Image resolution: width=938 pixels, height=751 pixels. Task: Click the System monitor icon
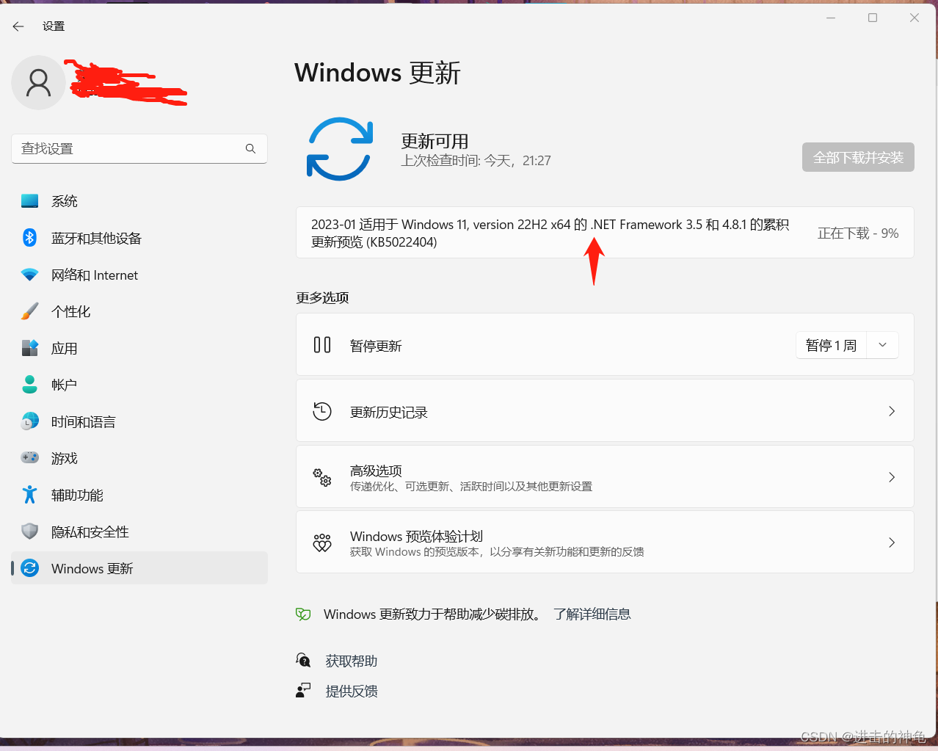pyautogui.click(x=29, y=201)
